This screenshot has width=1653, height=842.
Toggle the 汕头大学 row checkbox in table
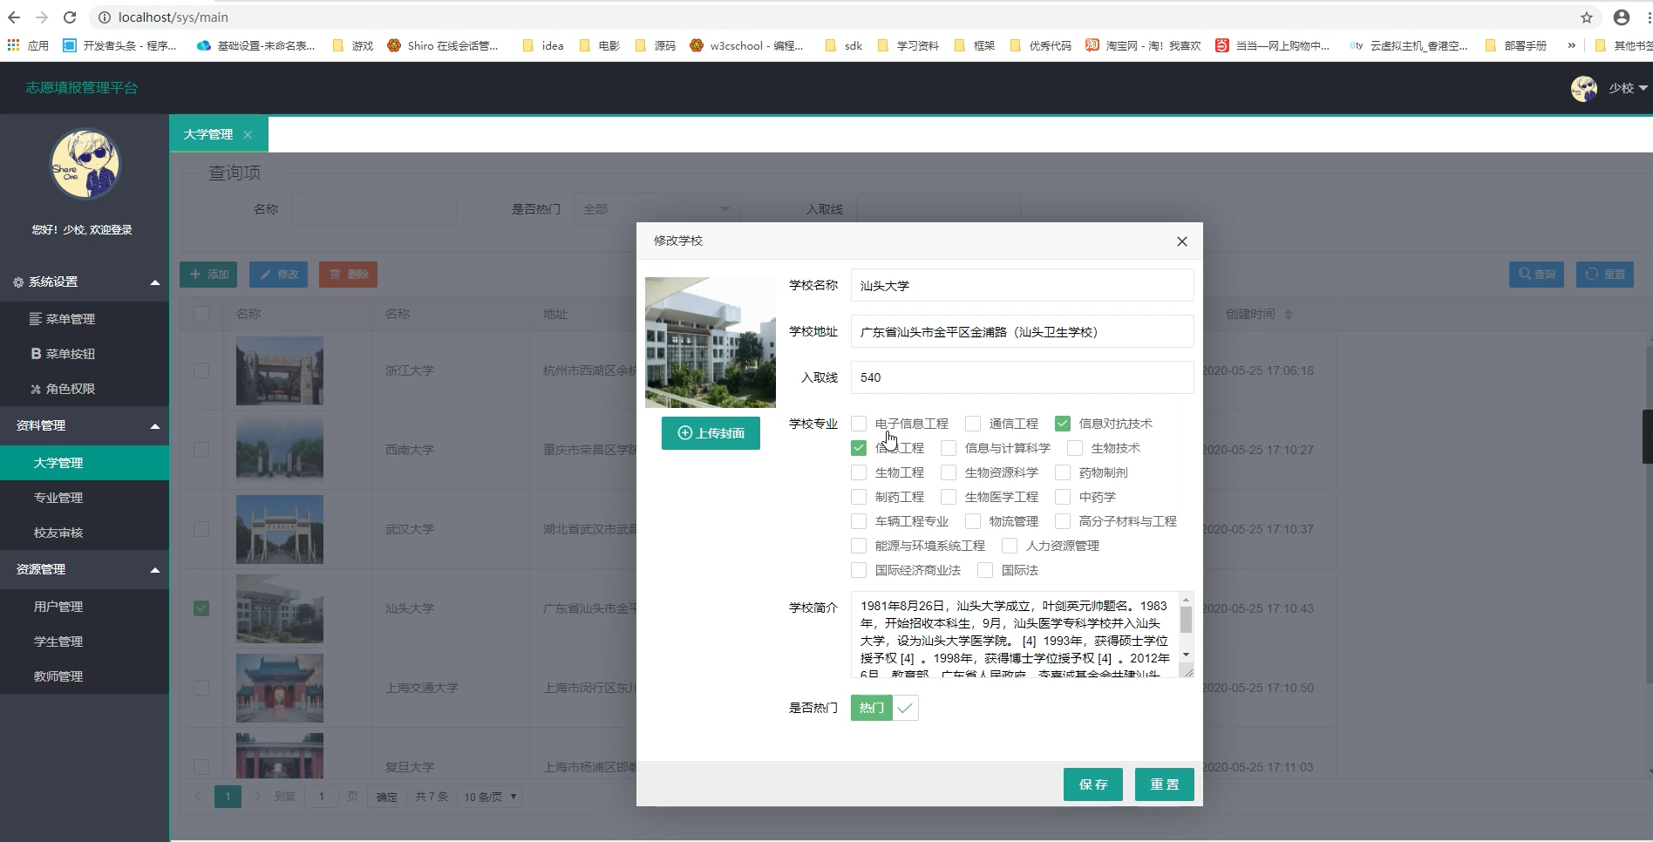(x=201, y=608)
